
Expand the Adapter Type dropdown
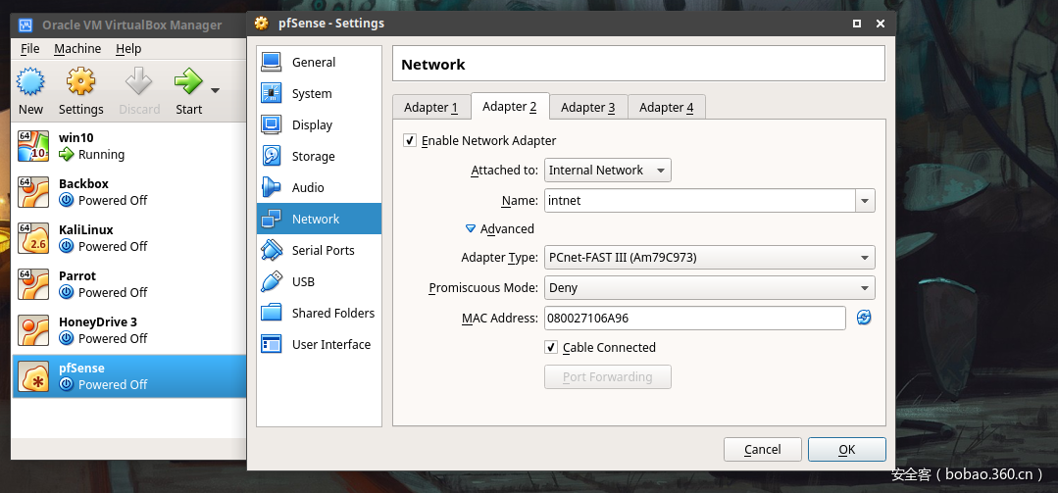tap(709, 258)
